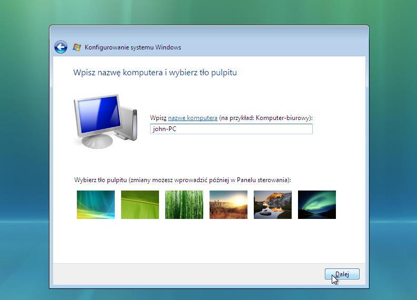Click the Windows flag logo in header
Viewport: 417px width, 300px height.
(77, 47)
